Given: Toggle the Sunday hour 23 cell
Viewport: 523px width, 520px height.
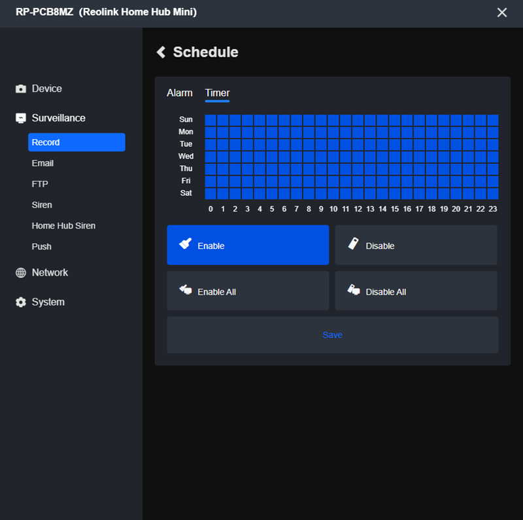Looking at the screenshot, I should point(493,120).
